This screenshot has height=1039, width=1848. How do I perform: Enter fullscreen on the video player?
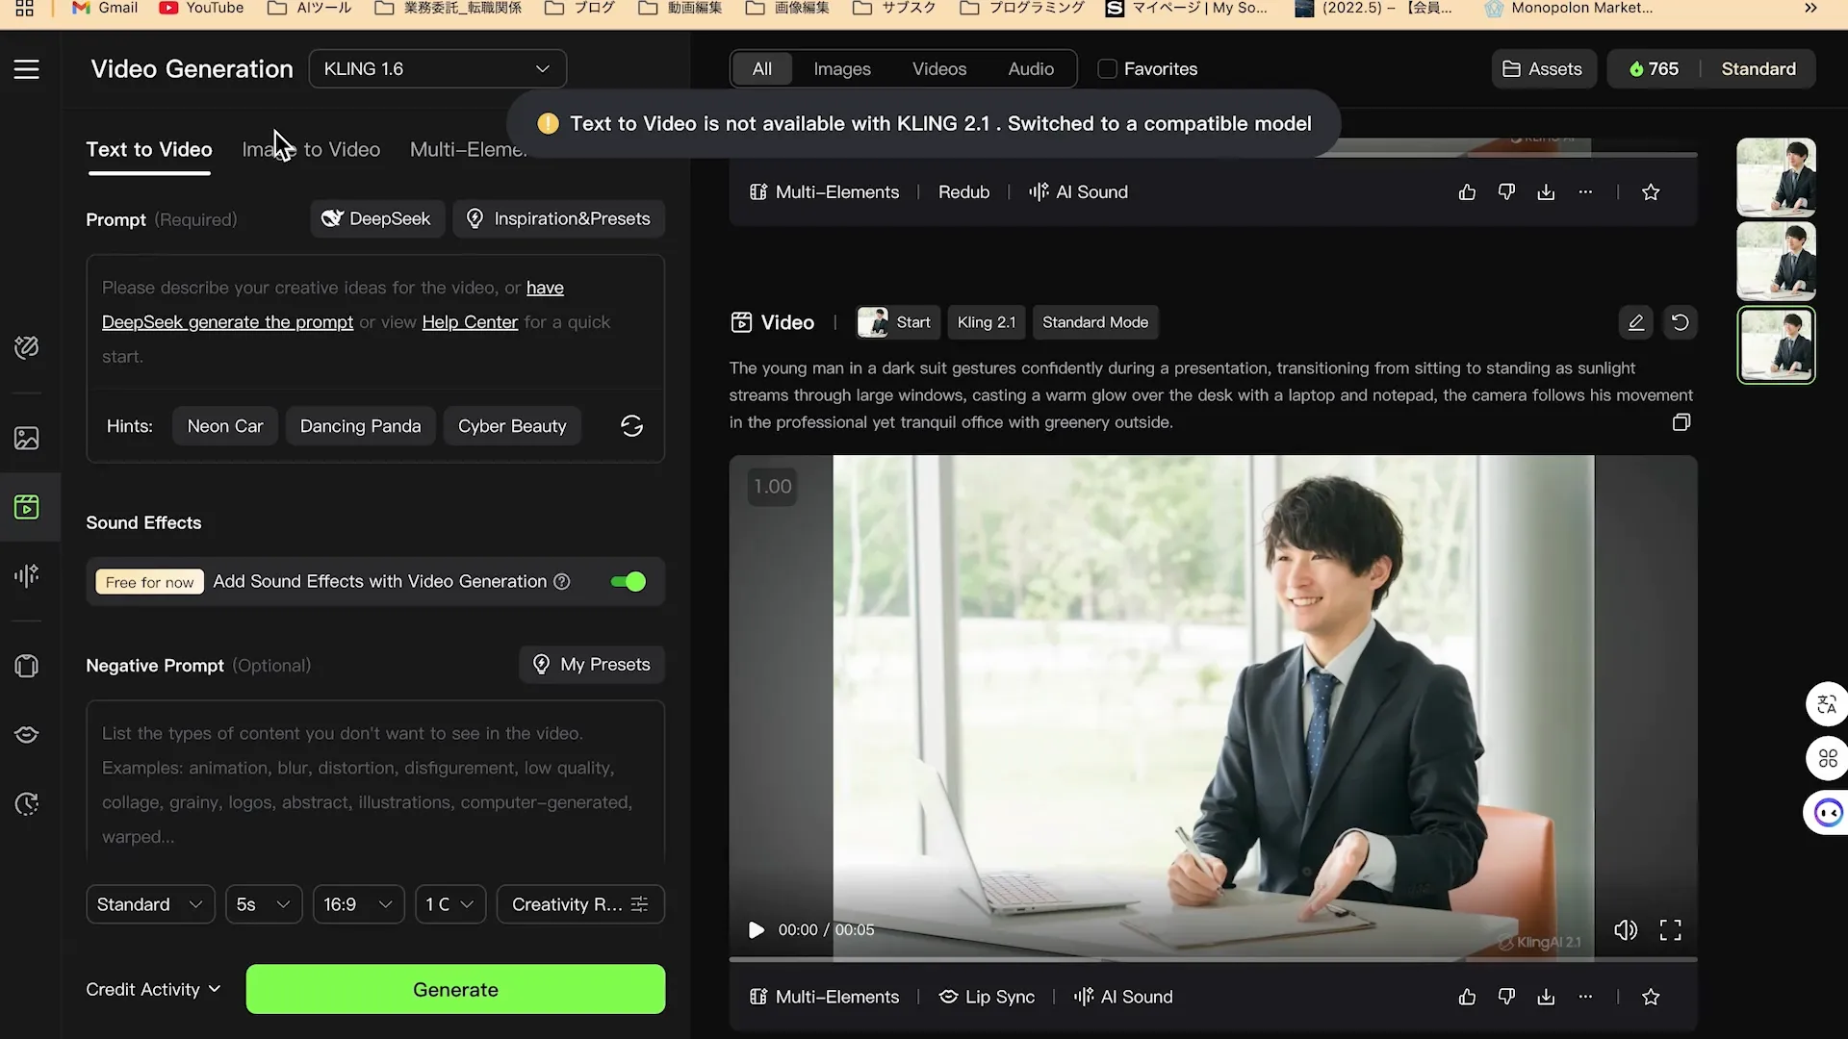click(1670, 930)
